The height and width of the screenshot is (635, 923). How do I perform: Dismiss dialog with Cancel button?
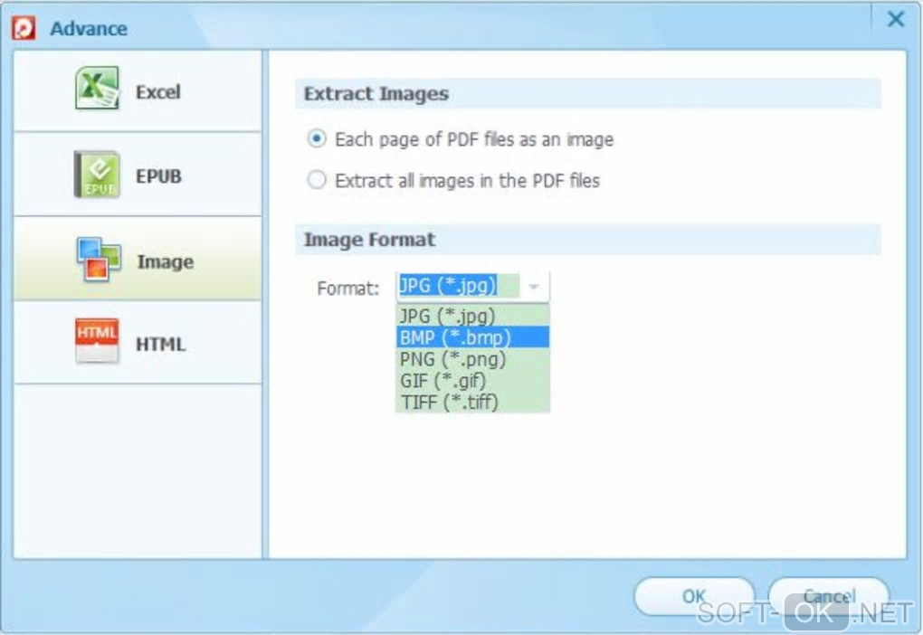pos(829,597)
